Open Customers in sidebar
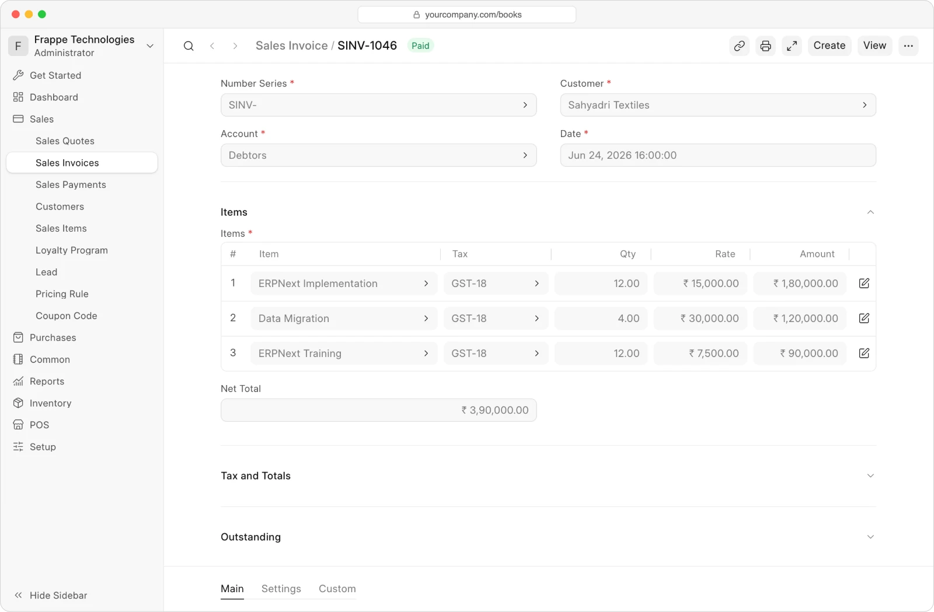 click(x=82, y=207)
